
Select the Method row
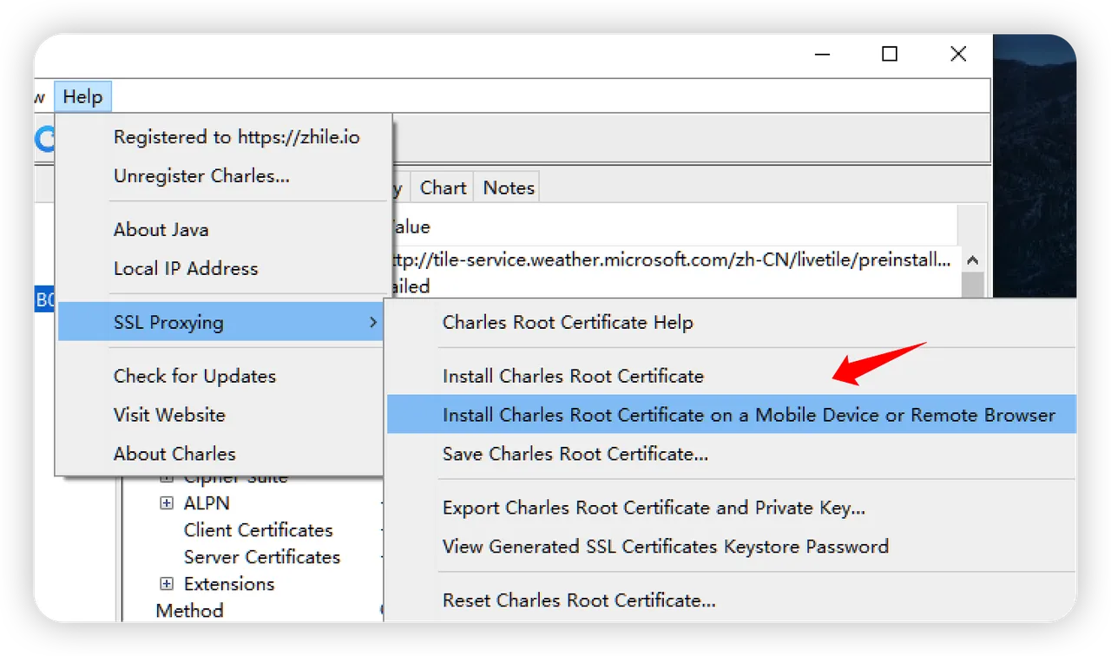189,611
